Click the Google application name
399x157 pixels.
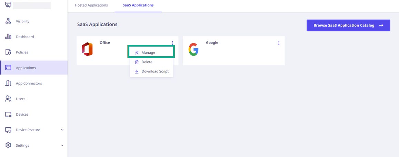click(212, 43)
